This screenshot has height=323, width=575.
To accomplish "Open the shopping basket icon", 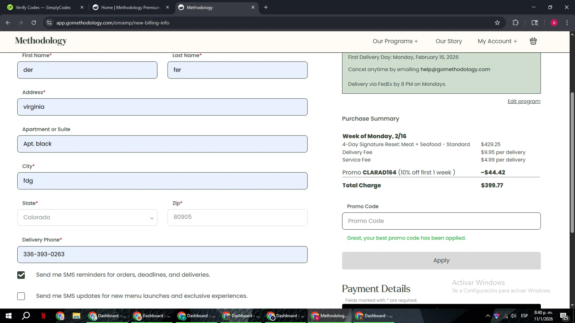I will (x=533, y=41).
